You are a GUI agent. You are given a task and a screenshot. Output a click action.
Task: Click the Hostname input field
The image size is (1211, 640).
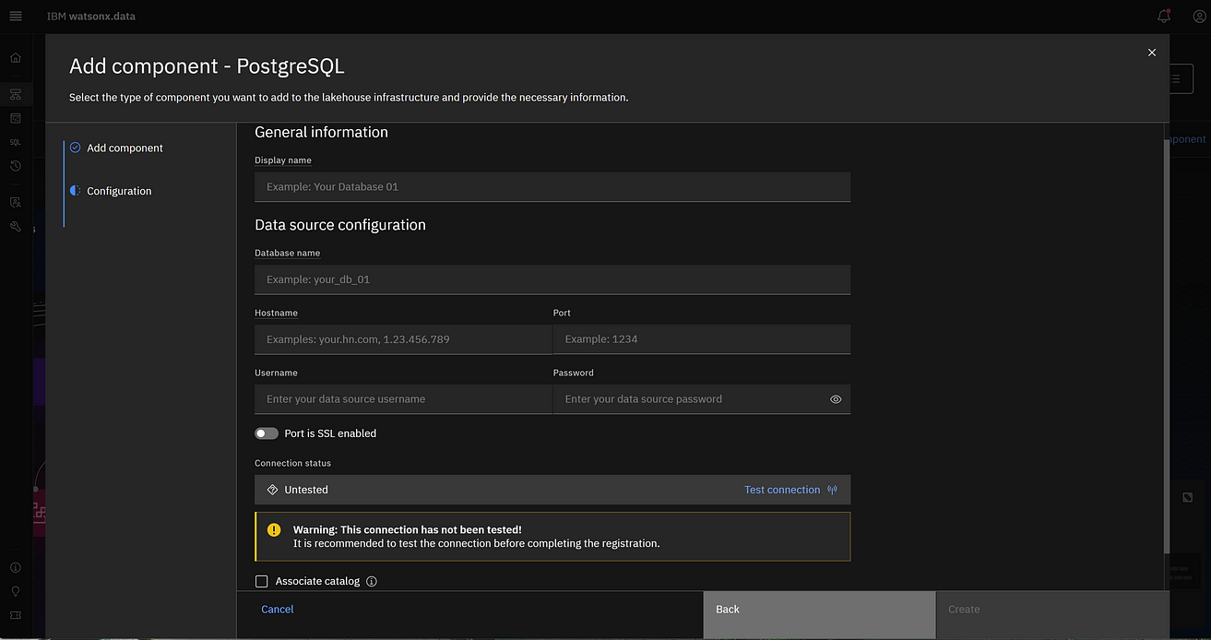coord(403,339)
